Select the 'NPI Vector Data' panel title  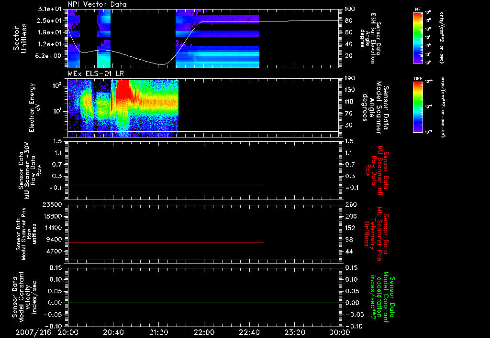[x=97, y=4]
